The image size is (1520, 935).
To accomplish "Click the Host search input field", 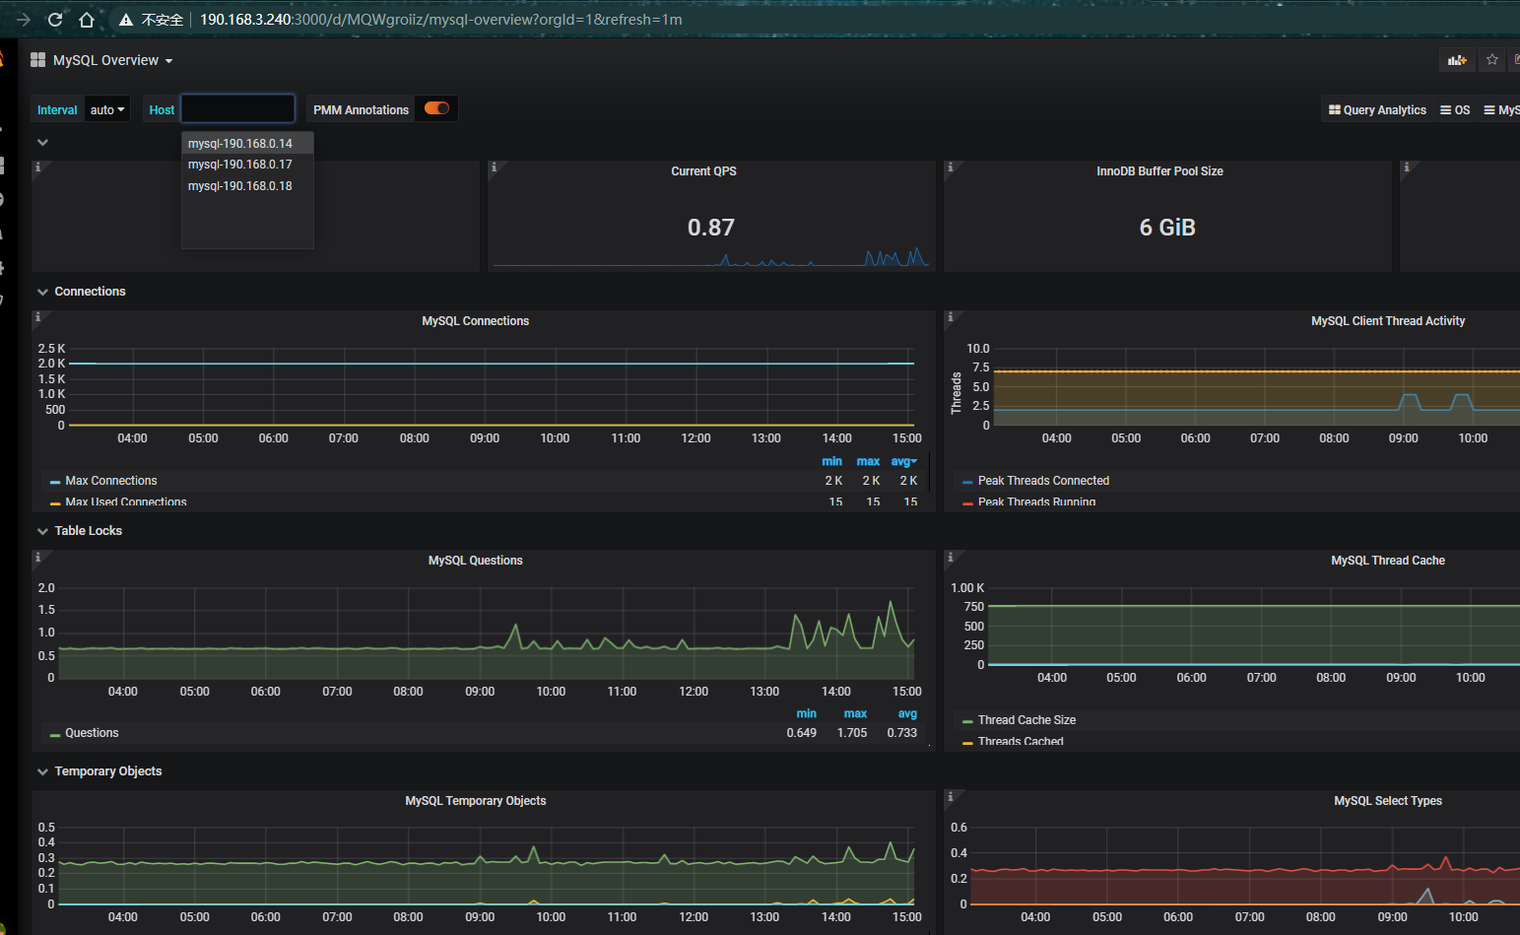I will coord(237,108).
